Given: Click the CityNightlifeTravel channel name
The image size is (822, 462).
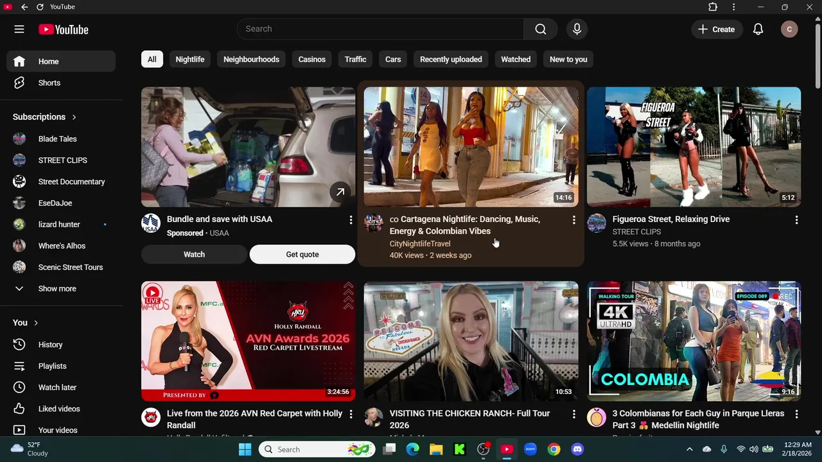Looking at the screenshot, I should click(420, 244).
